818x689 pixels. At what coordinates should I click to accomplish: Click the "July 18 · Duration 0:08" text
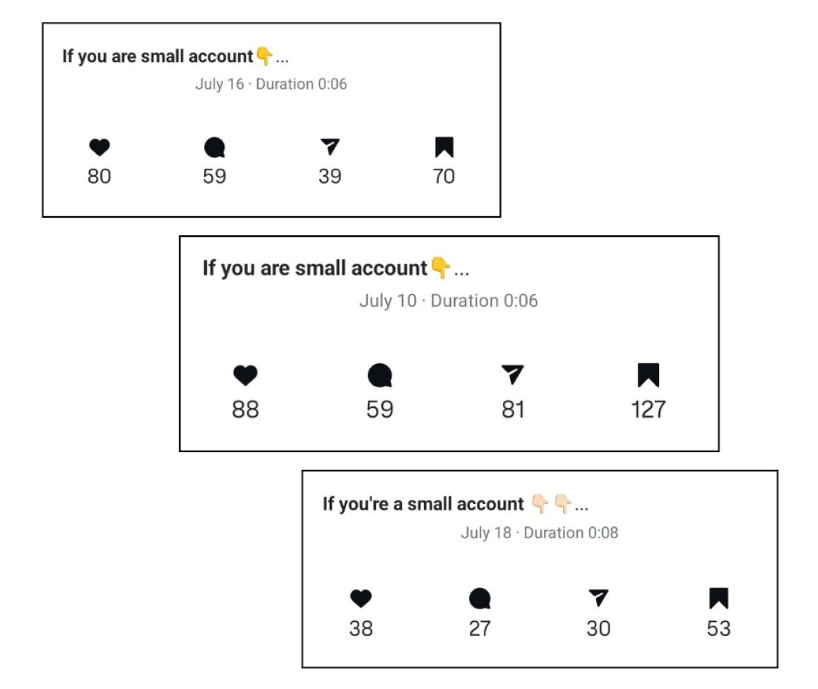(540, 532)
